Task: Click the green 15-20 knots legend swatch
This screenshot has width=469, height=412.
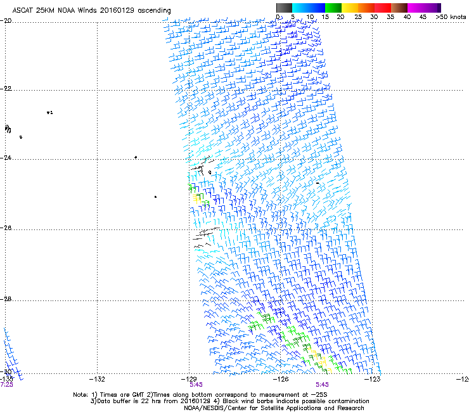Action: (x=333, y=8)
